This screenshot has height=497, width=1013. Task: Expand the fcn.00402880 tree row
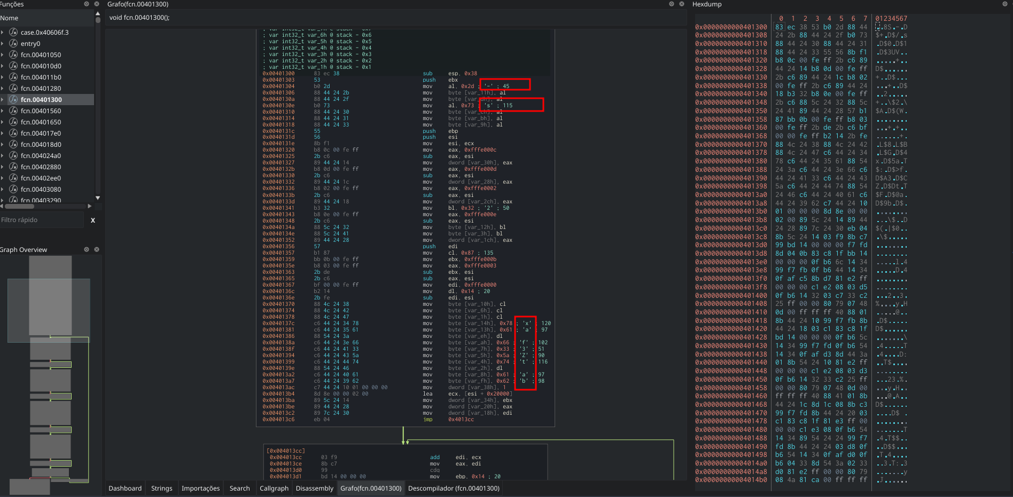[x=3, y=167]
